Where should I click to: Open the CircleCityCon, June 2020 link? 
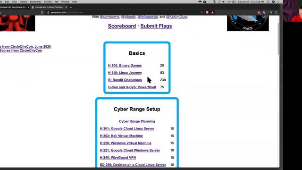coord(25,47)
